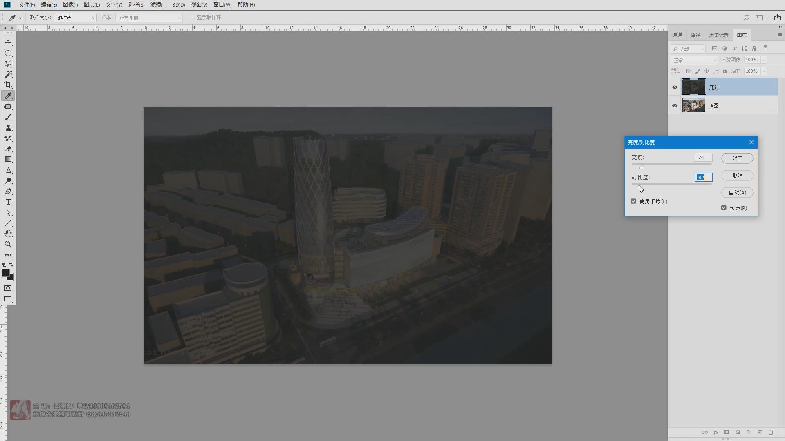This screenshot has width=785, height=441.
Task: Select the Zoom magnifier tool
Action: tap(8, 245)
